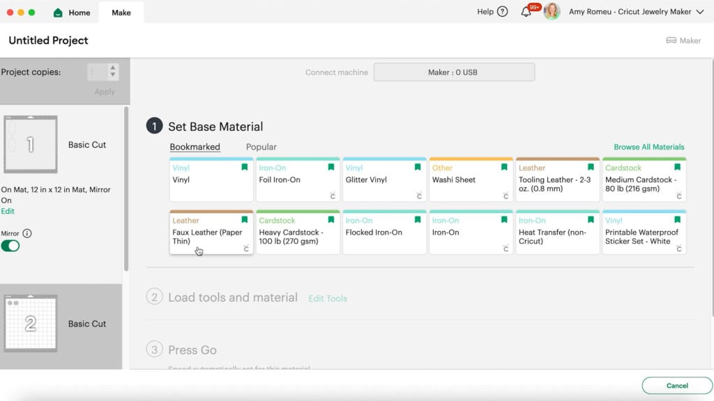The height and width of the screenshot is (401, 714).
Task: Click the Home house icon
Action: [58, 13]
